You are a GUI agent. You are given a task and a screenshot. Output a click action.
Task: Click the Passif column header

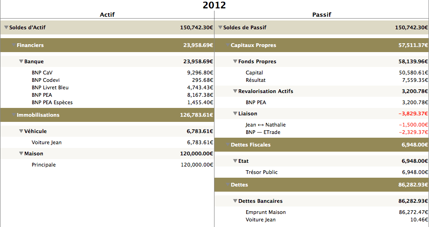click(x=322, y=14)
